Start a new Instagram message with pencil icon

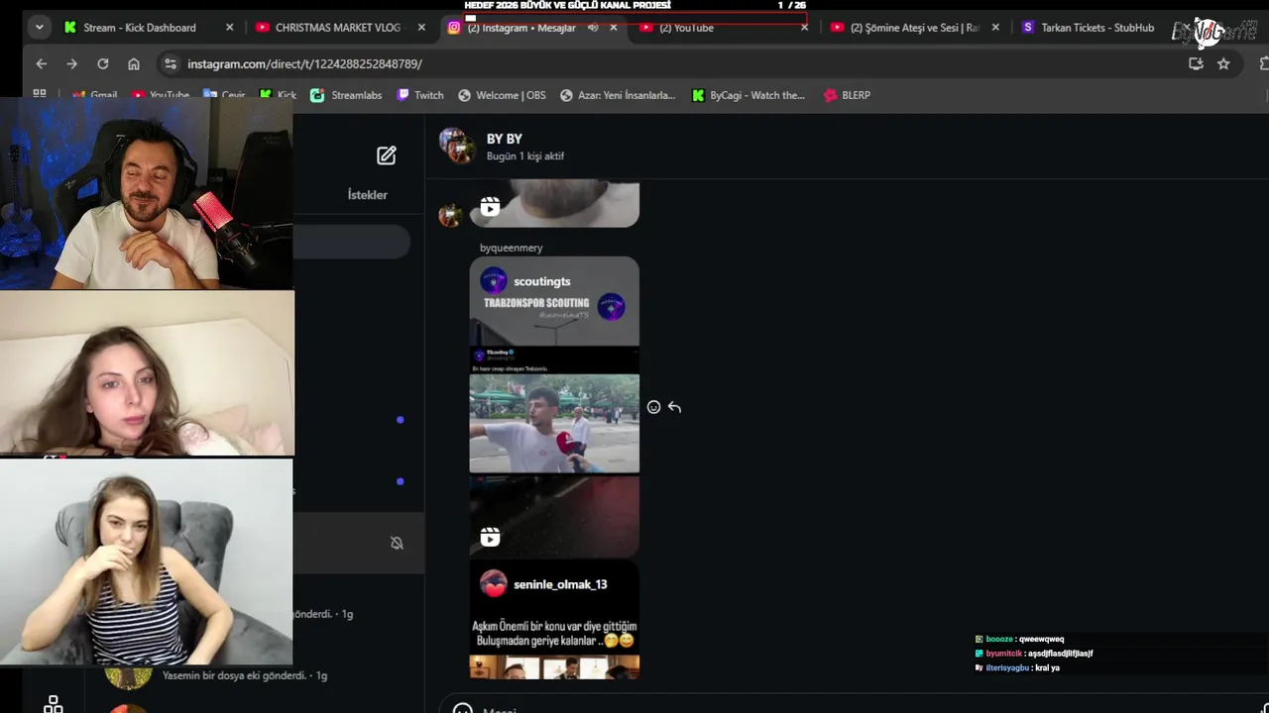tap(387, 155)
